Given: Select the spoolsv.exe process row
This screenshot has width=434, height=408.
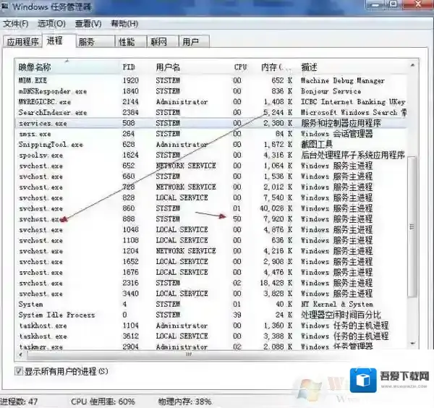Looking at the screenshot, I should pos(211,155).
